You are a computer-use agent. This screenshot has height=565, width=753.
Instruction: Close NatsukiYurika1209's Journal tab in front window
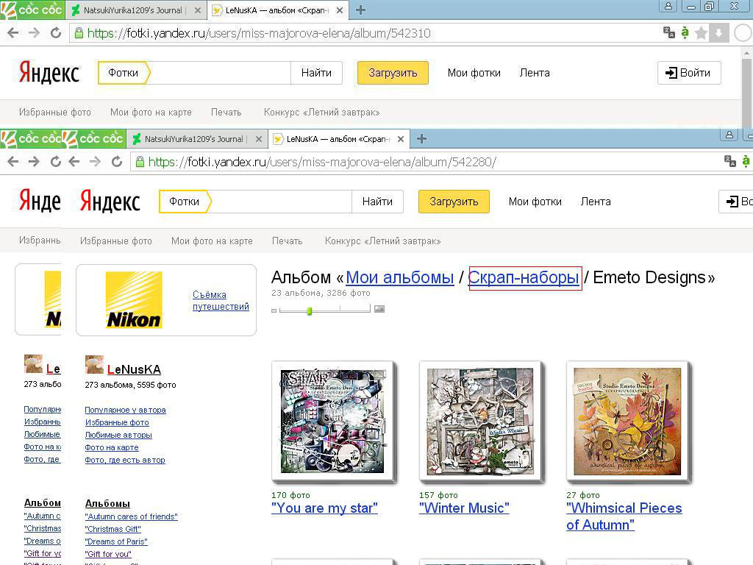click(x=258, y=139)
